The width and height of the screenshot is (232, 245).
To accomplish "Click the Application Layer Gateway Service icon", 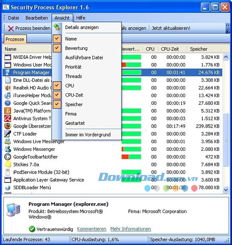I will coord(8,180).
